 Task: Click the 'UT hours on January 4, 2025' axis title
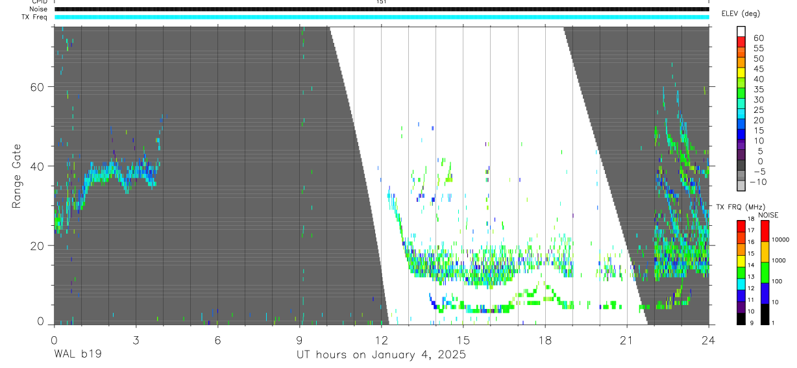coord(382,355)
